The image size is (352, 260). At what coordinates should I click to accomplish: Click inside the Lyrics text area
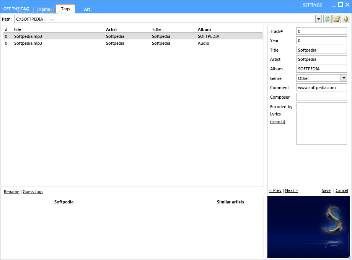[321, 128]
